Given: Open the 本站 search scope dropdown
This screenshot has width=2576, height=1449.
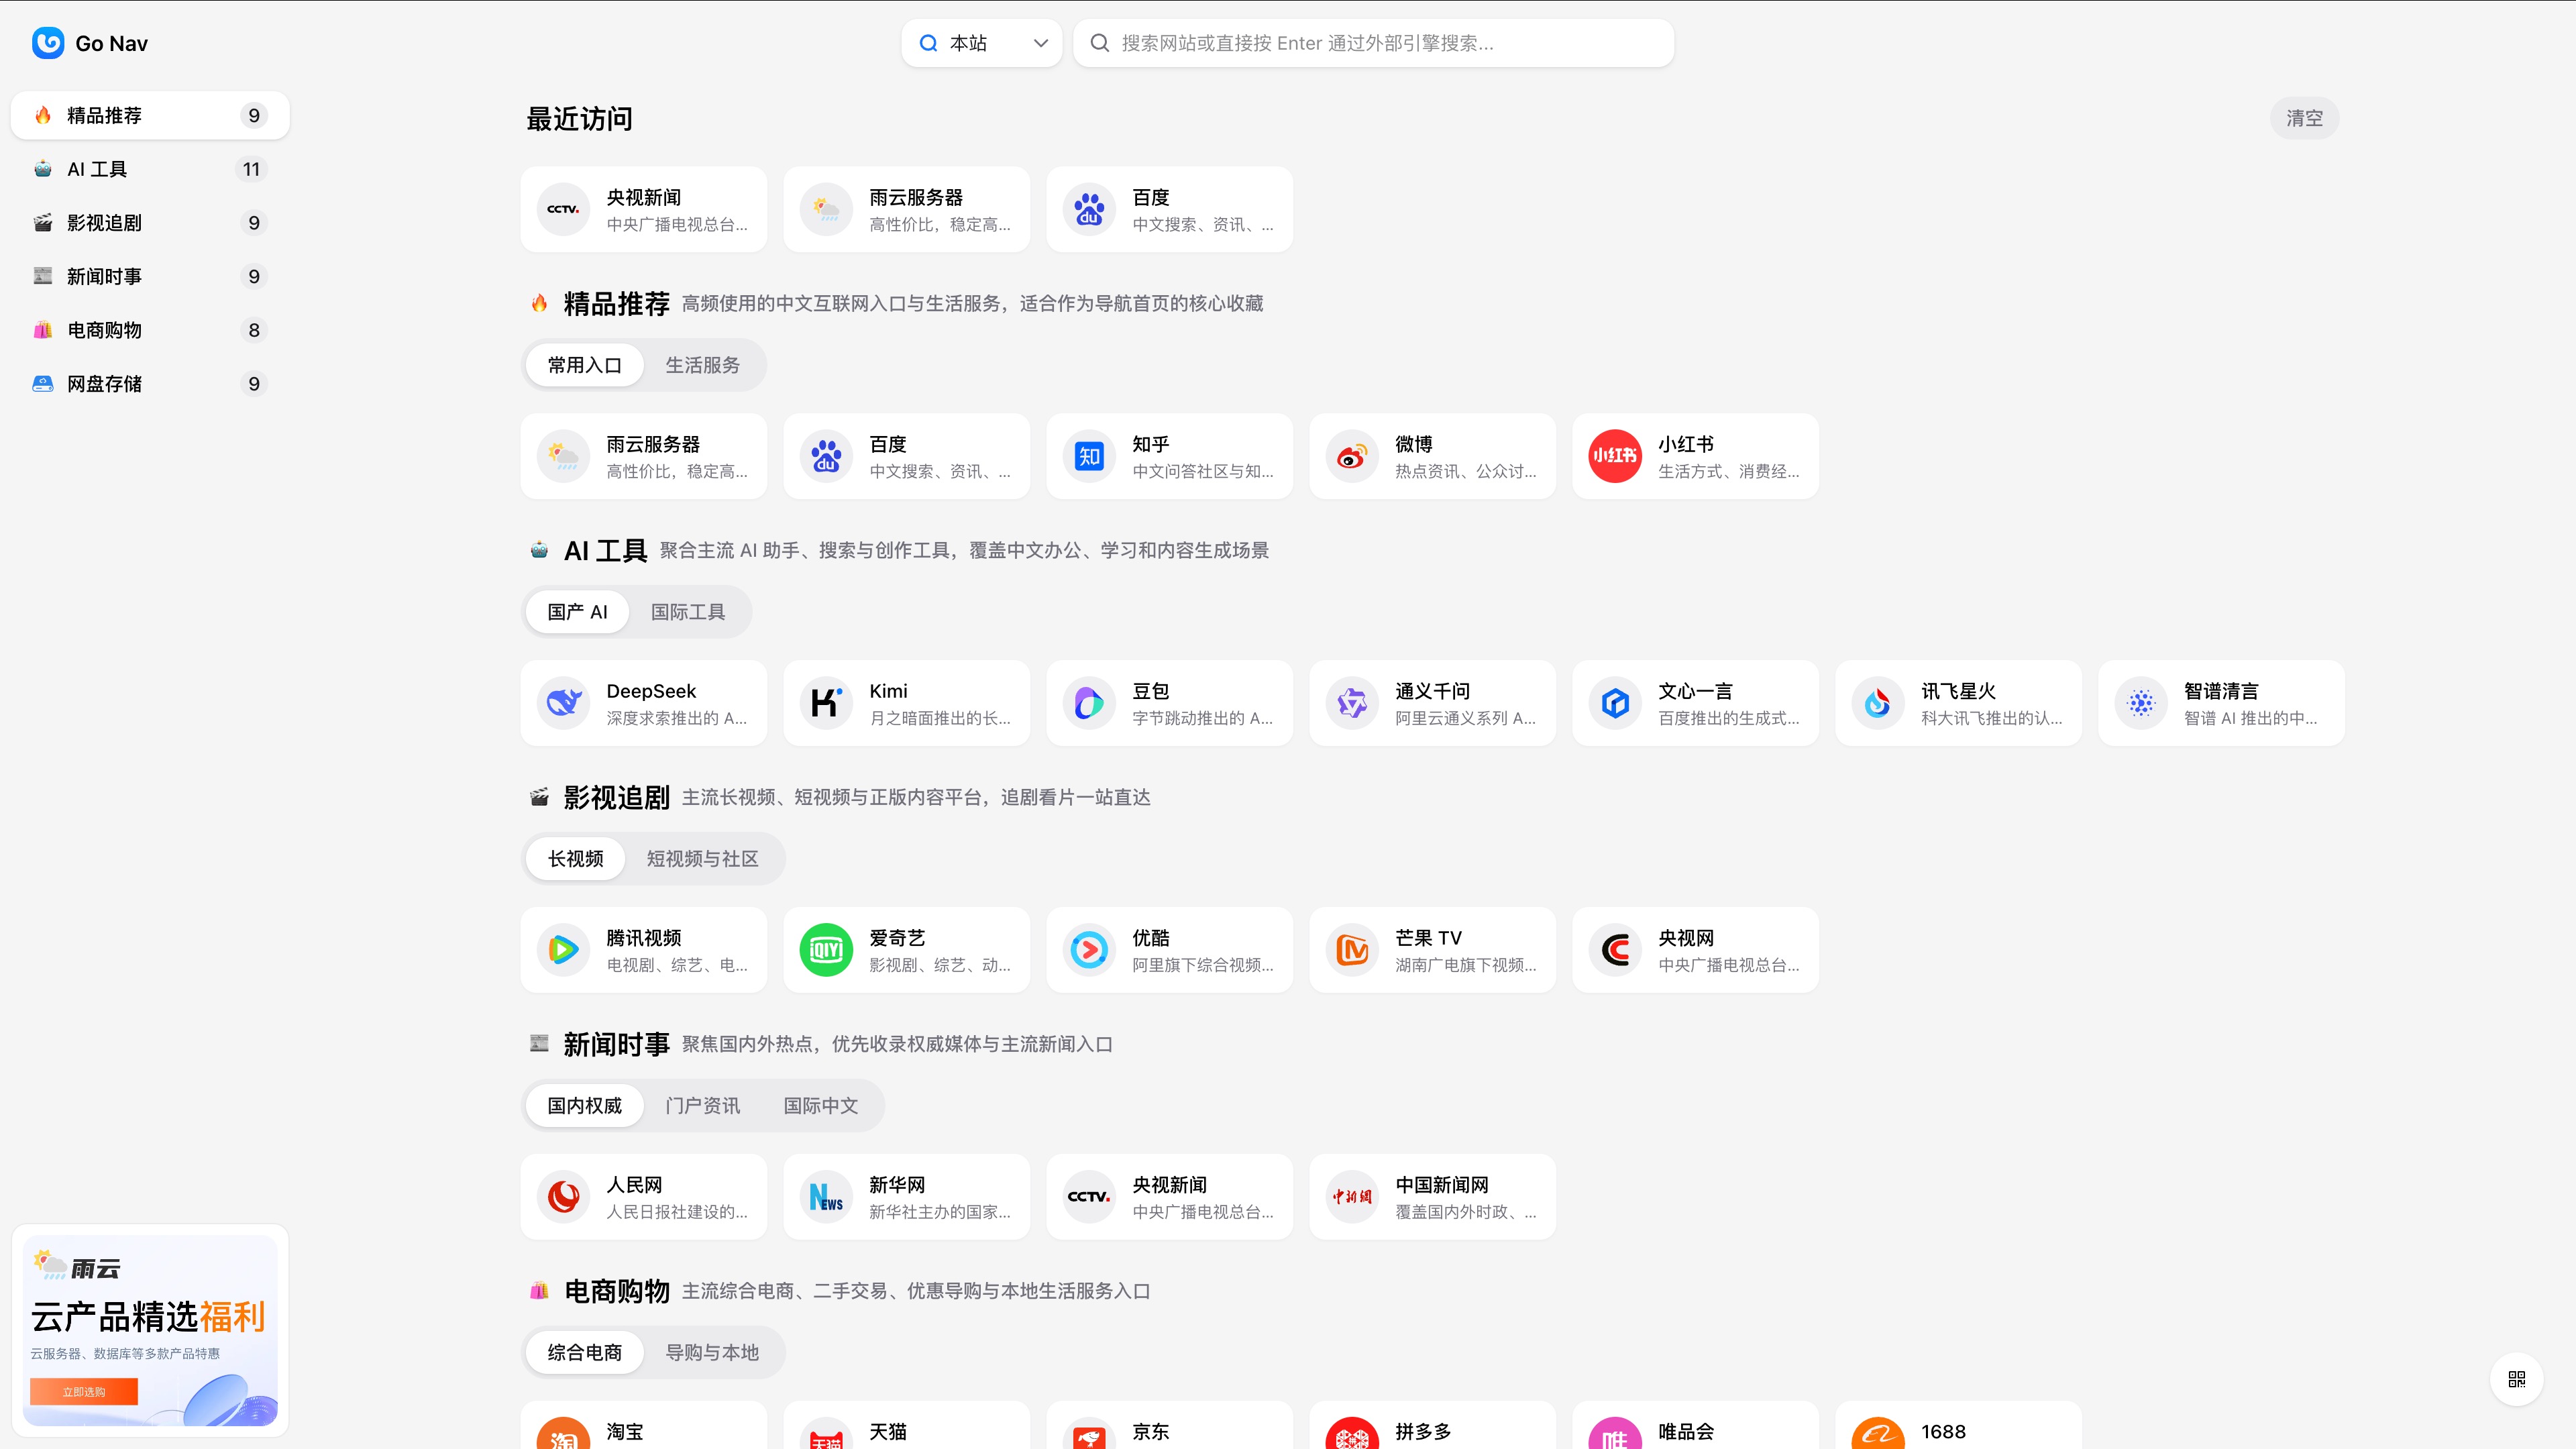Looking at the screenshot, I should click(x=982, y=43).
